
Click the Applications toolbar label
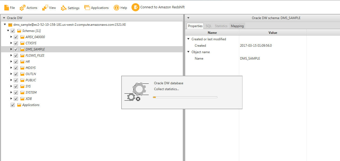[100, 8]
